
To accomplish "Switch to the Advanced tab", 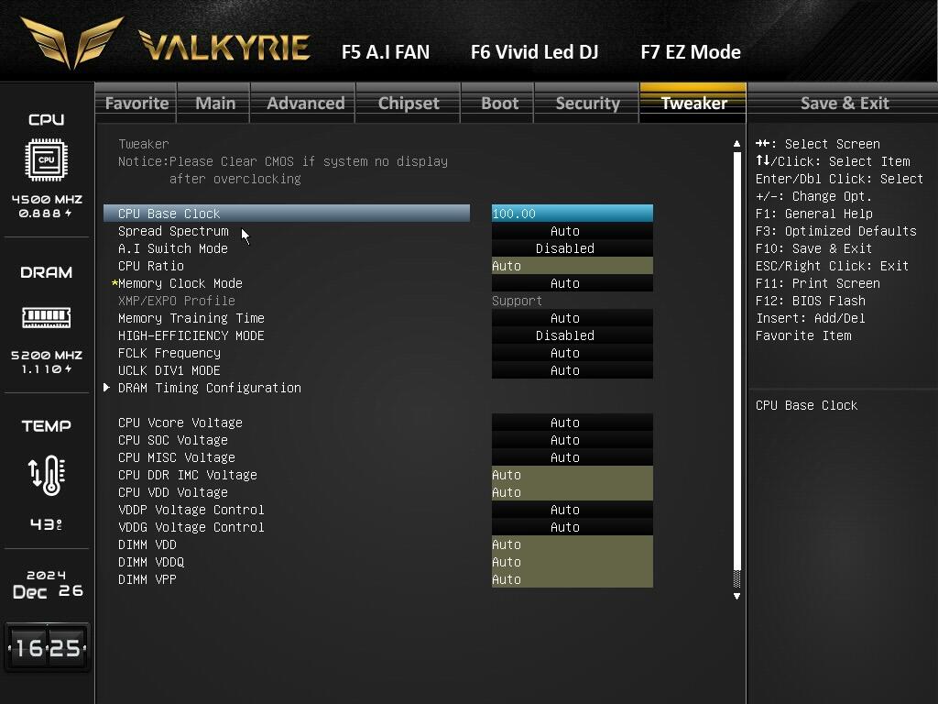I will pos(305,103).
